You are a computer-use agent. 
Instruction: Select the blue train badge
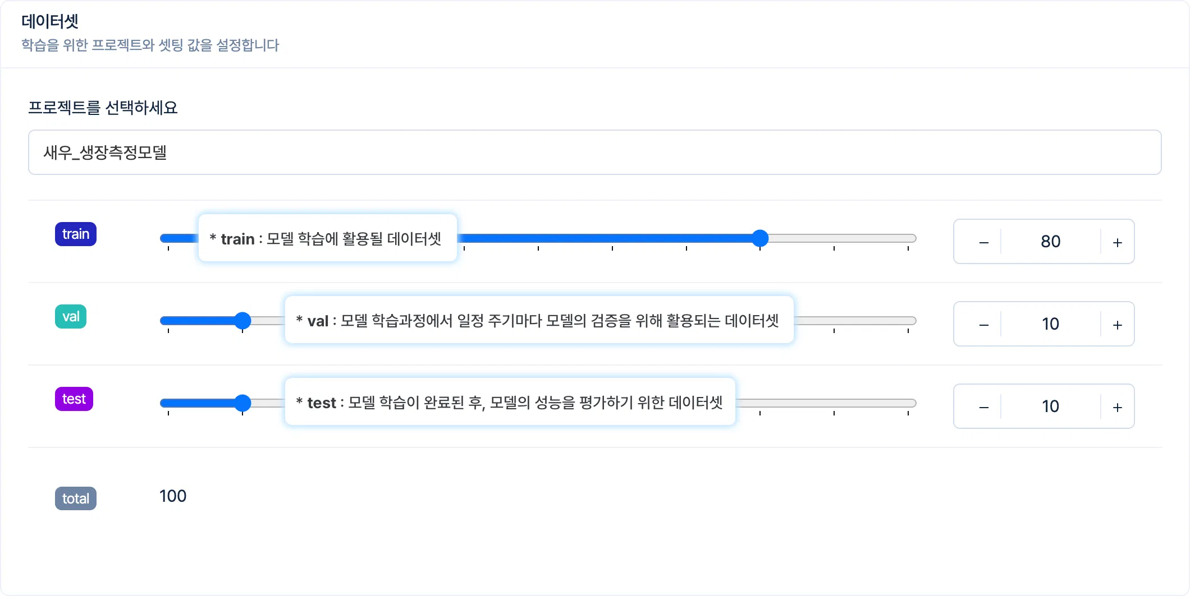pyautogui.click(x=76, y=234)
